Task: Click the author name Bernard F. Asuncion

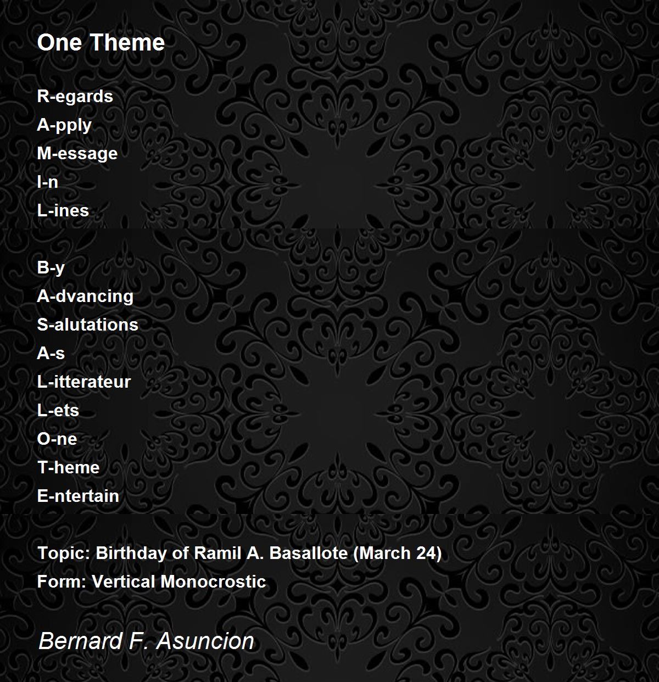Action: tap(146, 641)
